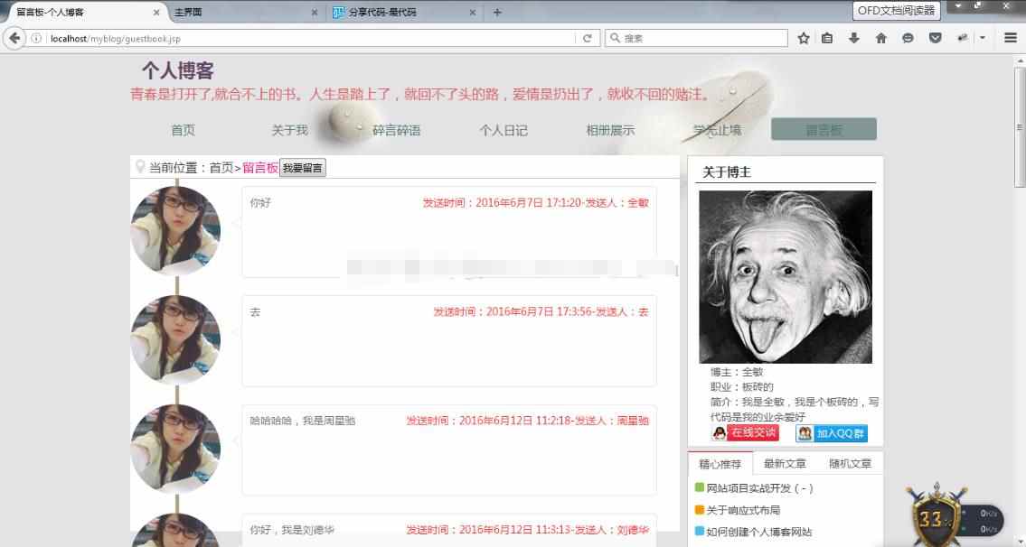1026x547 pixels.
Task: Click the Einstein photo of the blogger
Action: (786, 277)
